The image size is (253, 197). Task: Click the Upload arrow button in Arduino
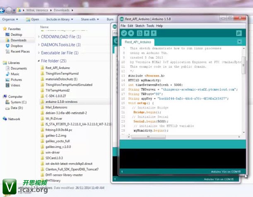coord(131,33)
